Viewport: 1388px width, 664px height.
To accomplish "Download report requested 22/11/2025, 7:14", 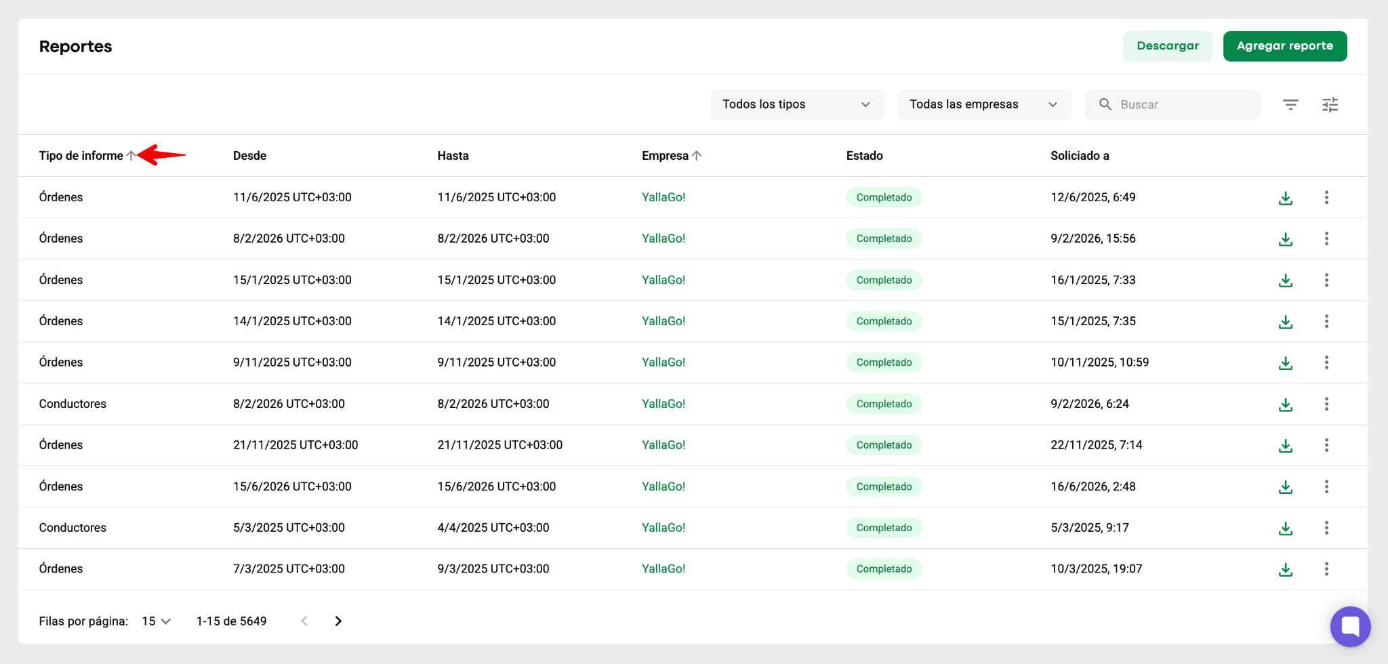I will tap(1285, 446).
